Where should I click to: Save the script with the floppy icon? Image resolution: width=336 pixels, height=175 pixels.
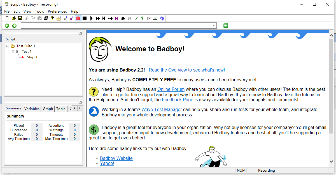(20, 18)
